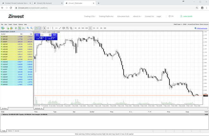The height and width of the screenshot is (136, 209).
Task: Open the profiles icon in toolbar
Action: click(11, 28)
